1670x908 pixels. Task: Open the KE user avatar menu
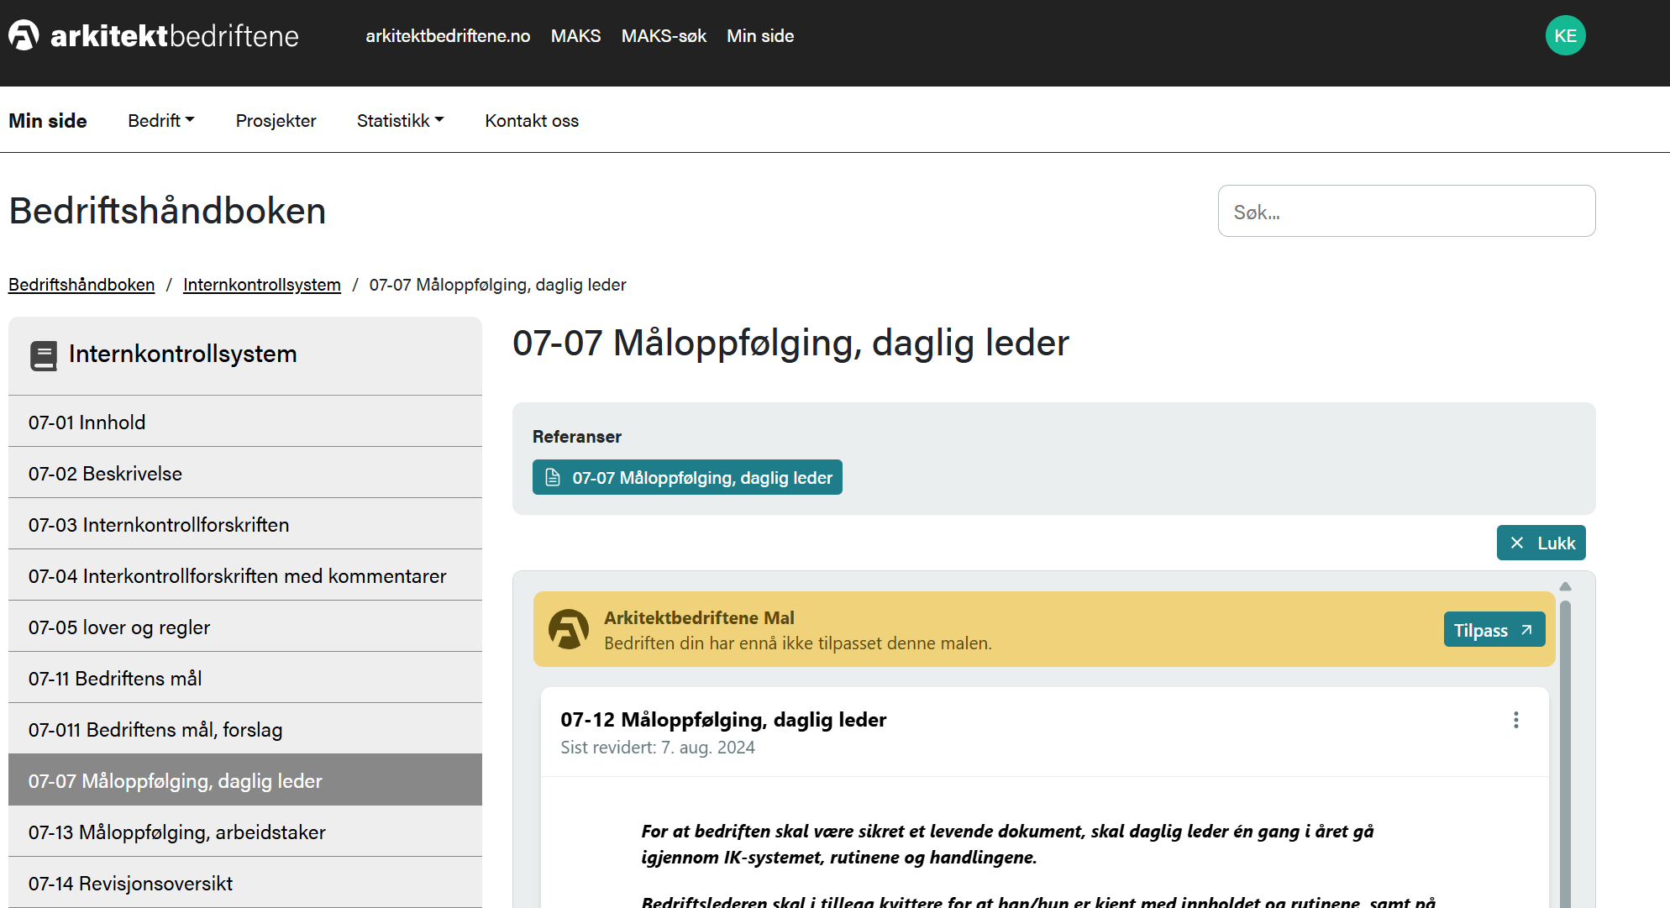(x=1565, y=35)
